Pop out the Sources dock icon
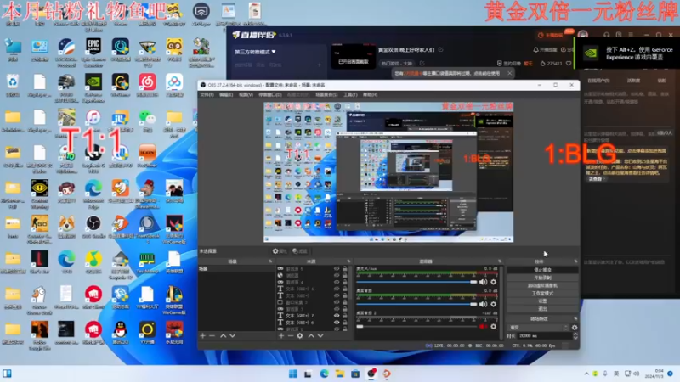 pos(348,261)
